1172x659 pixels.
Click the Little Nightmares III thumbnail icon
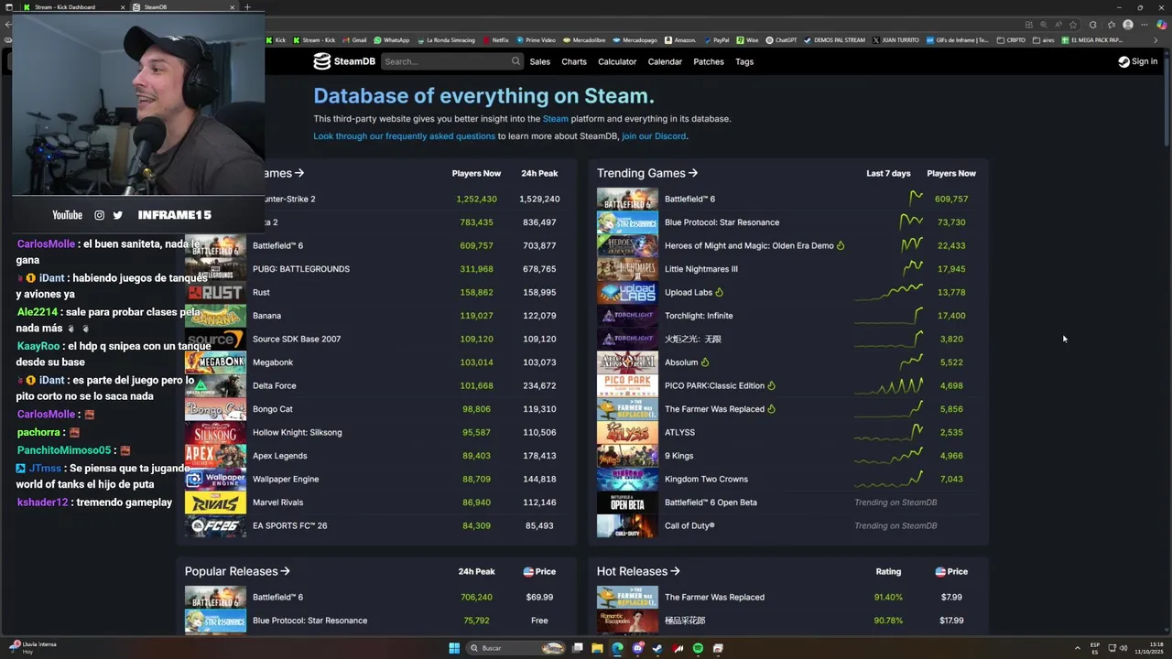click(x=627, y=269)
